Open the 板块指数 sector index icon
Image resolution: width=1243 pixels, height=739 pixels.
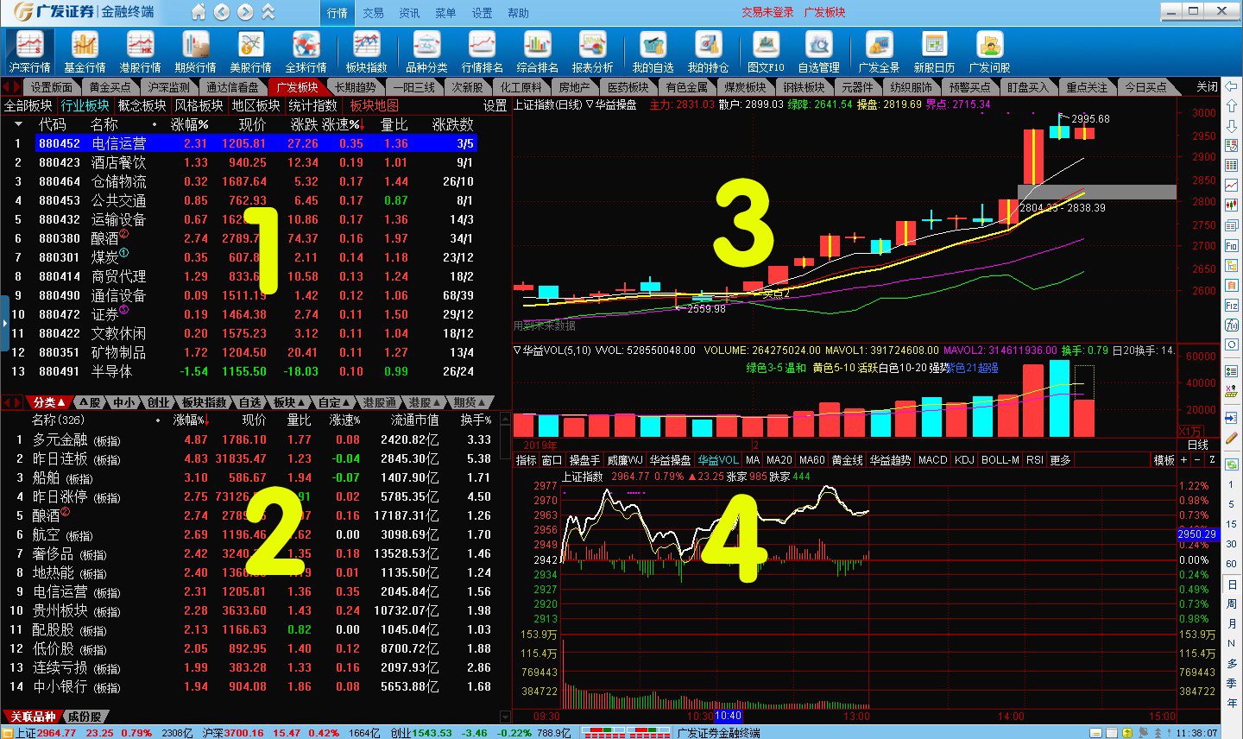pyautogui.click(x=366, y=52)
